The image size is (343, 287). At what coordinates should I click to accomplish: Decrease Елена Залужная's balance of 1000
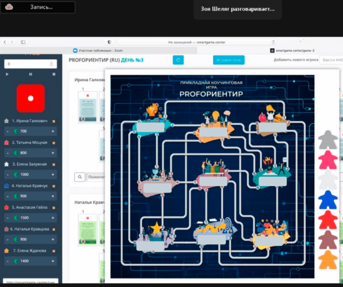pos(7,175)
